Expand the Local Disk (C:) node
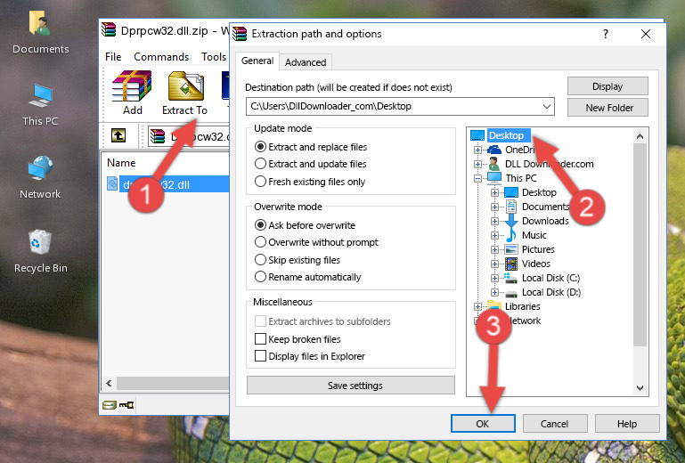 click(494, 278)
